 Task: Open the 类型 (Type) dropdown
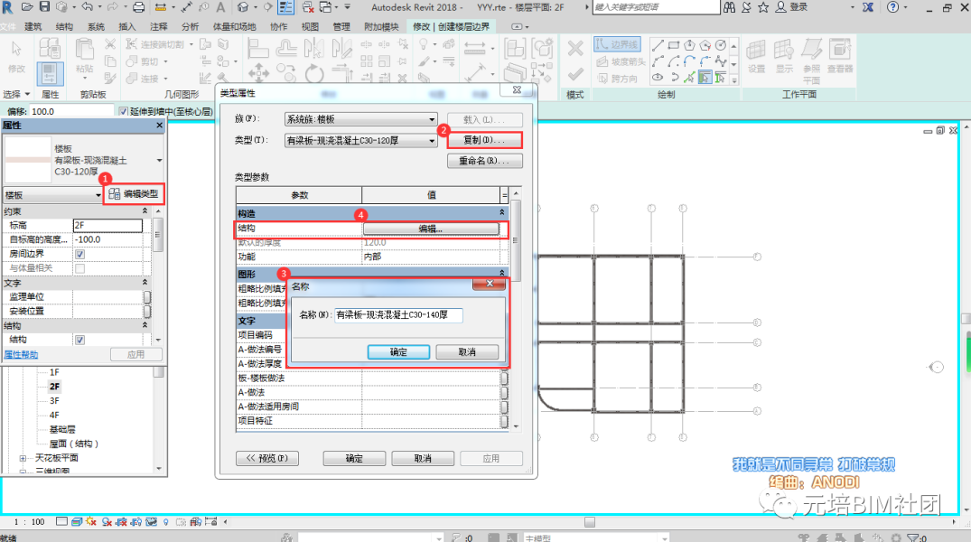[x=361, y=141]
